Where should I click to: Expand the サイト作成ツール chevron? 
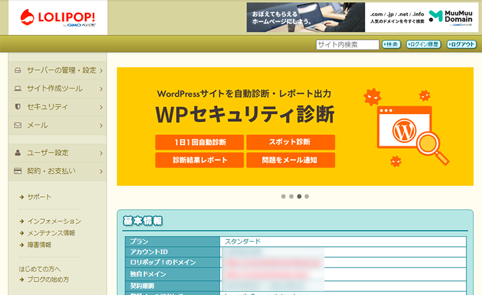click(101, 89)
